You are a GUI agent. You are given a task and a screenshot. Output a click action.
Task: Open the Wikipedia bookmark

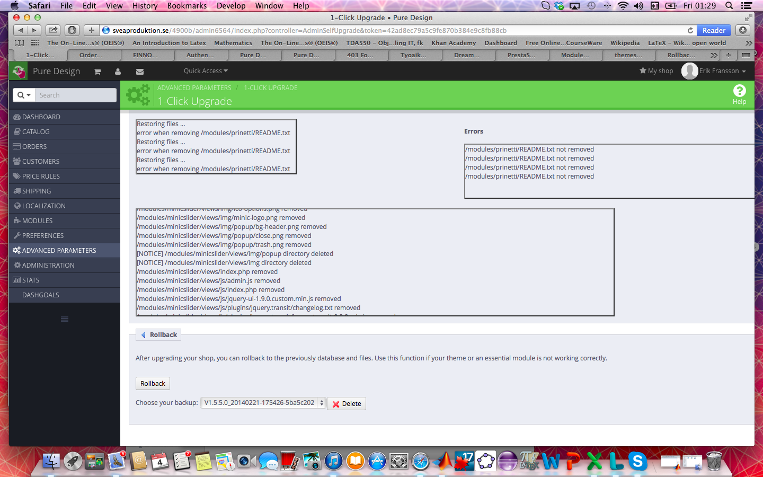(625, 43)
